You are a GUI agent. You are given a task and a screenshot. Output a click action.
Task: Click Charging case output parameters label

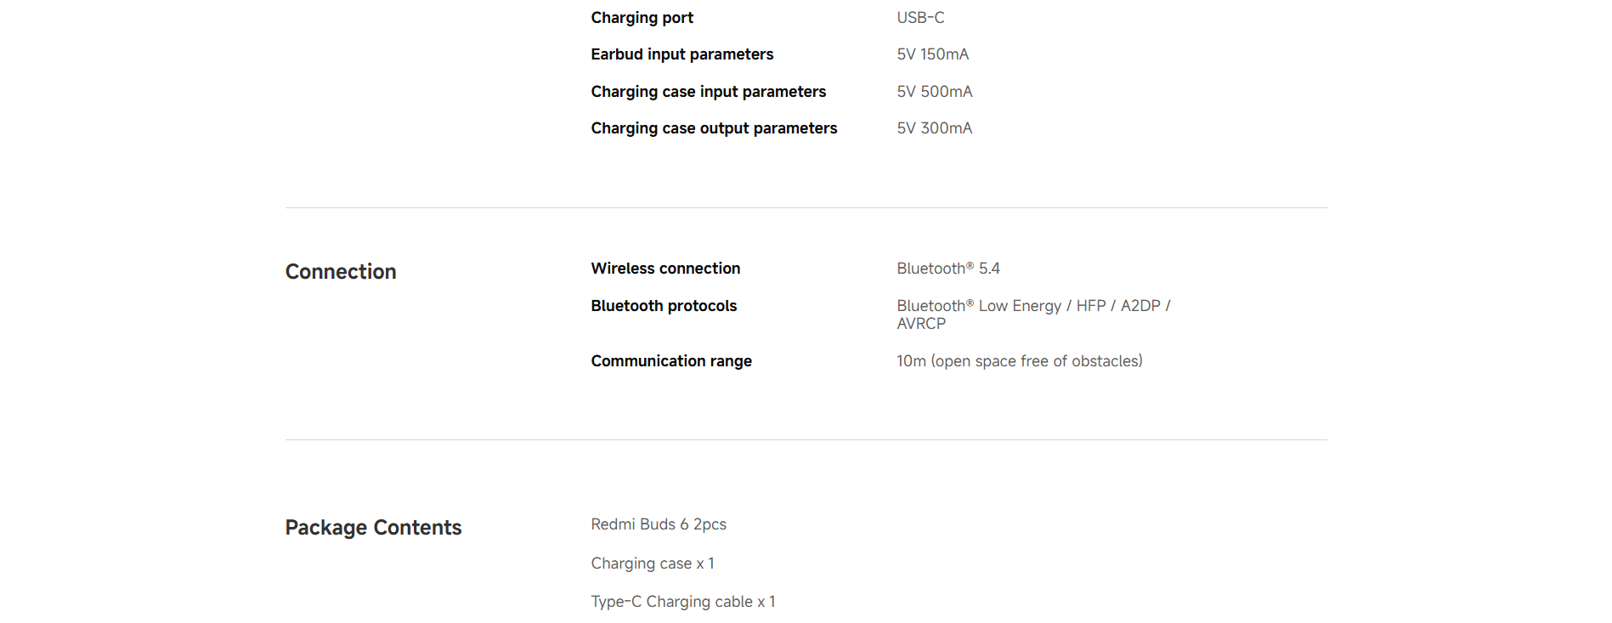coord(714,128)
